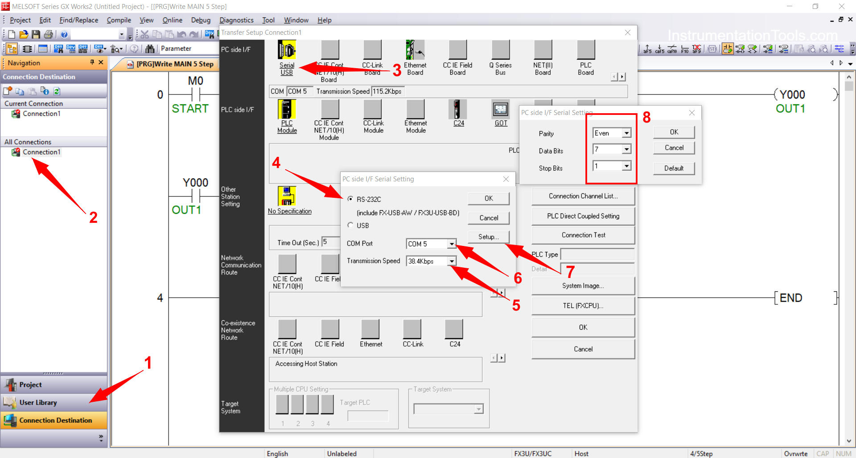This screenshot has width=856, height=458.
Task: Click Setup... in PC side I/F Serial Setting
Action: [489, 237]
